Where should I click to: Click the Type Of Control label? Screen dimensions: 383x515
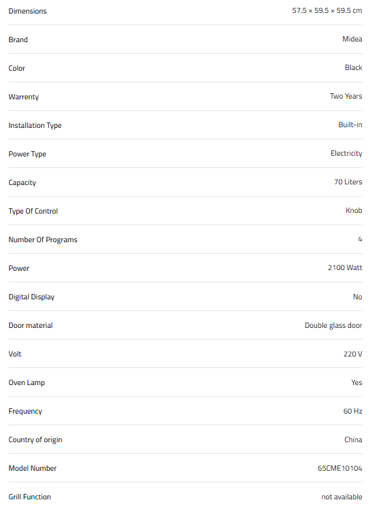(33, 211)
